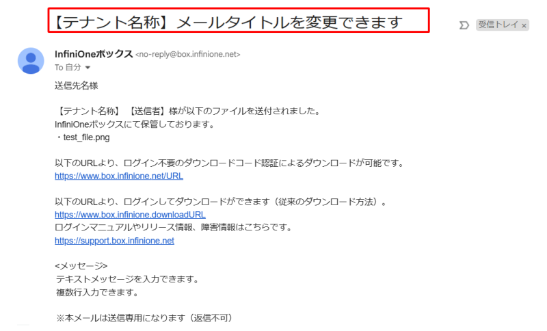This screenshot has height=331, width=547.
Task: Open the box.infinione.downloadURL link
Action: (x=130, y=215)
